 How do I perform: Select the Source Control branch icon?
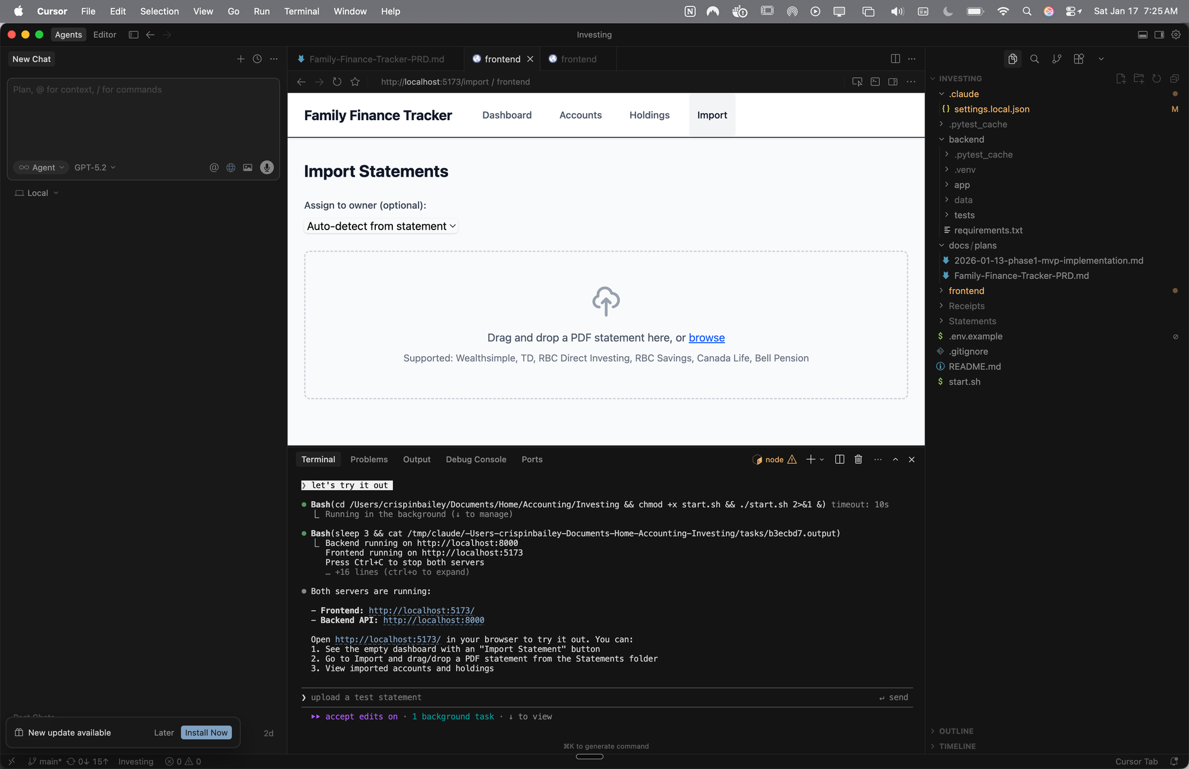[x=1056, y=59]
